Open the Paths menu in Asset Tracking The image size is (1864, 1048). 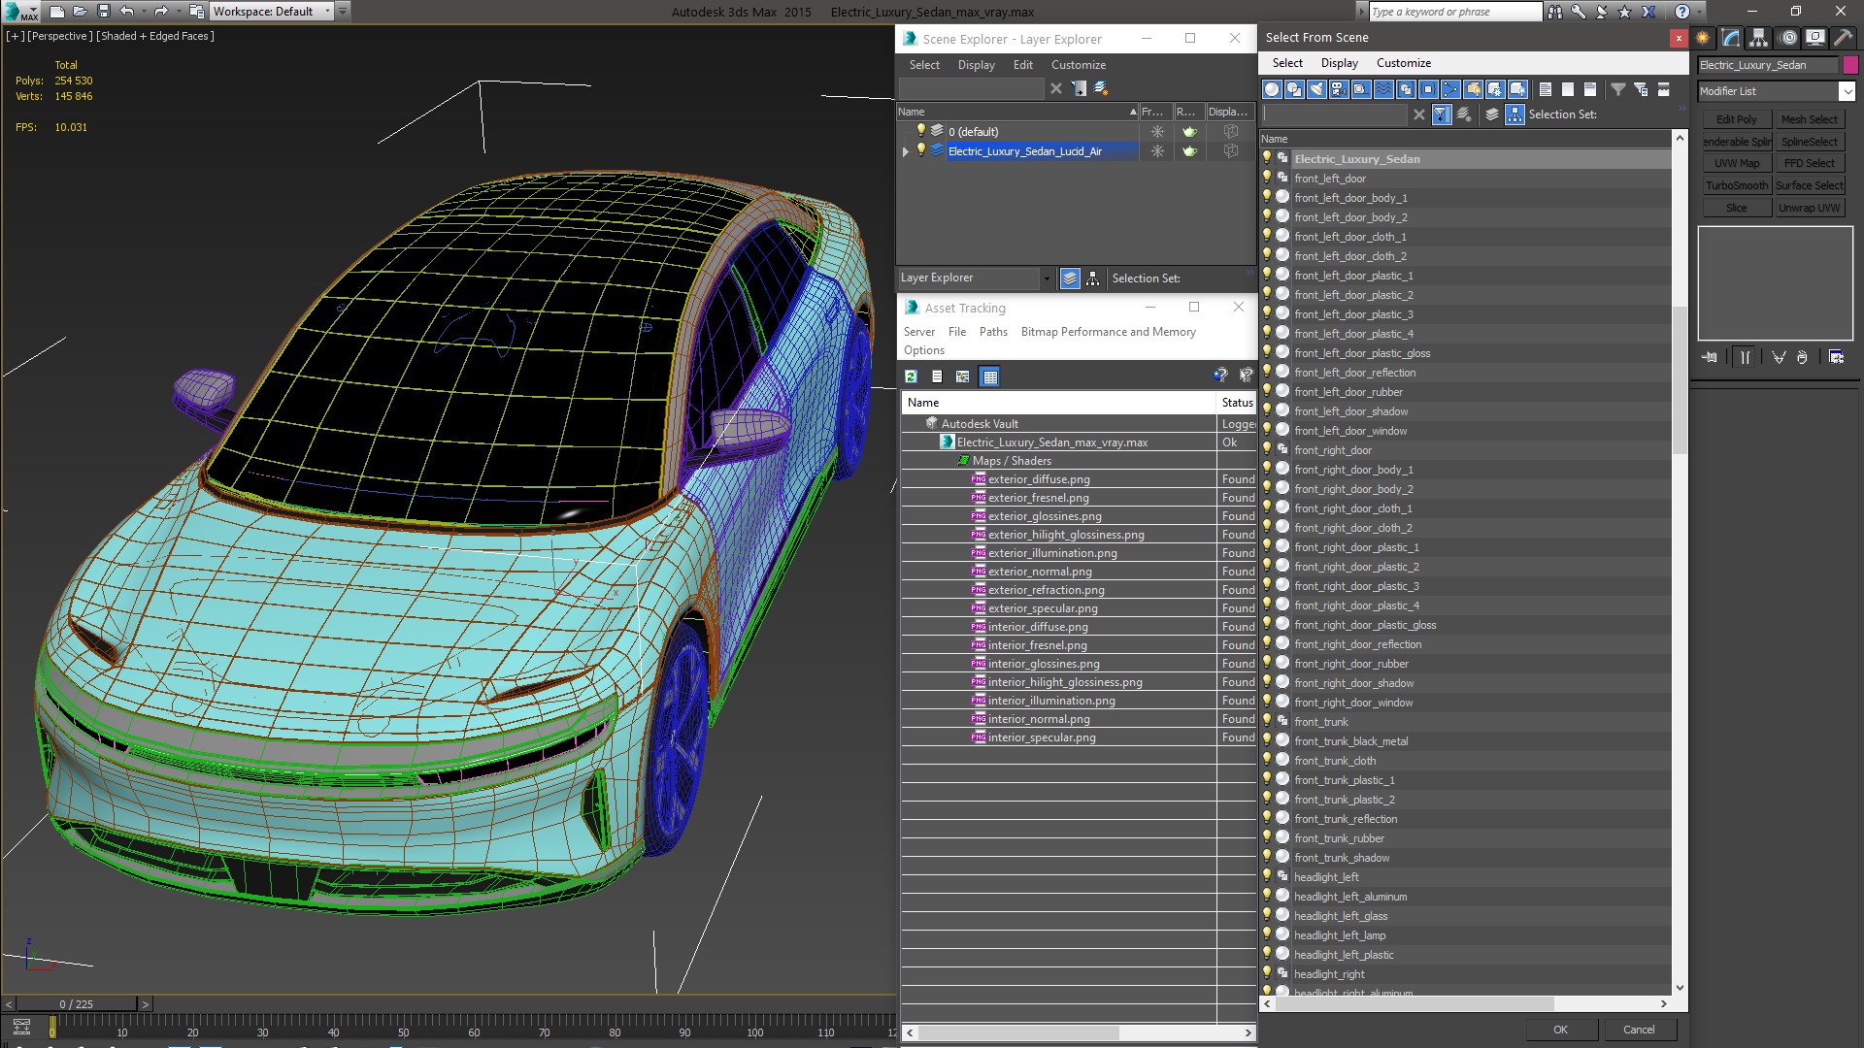click(x=993, y=332)
